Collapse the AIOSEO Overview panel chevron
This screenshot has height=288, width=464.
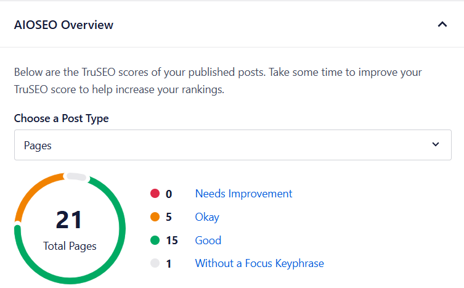(x=442, y=24)
